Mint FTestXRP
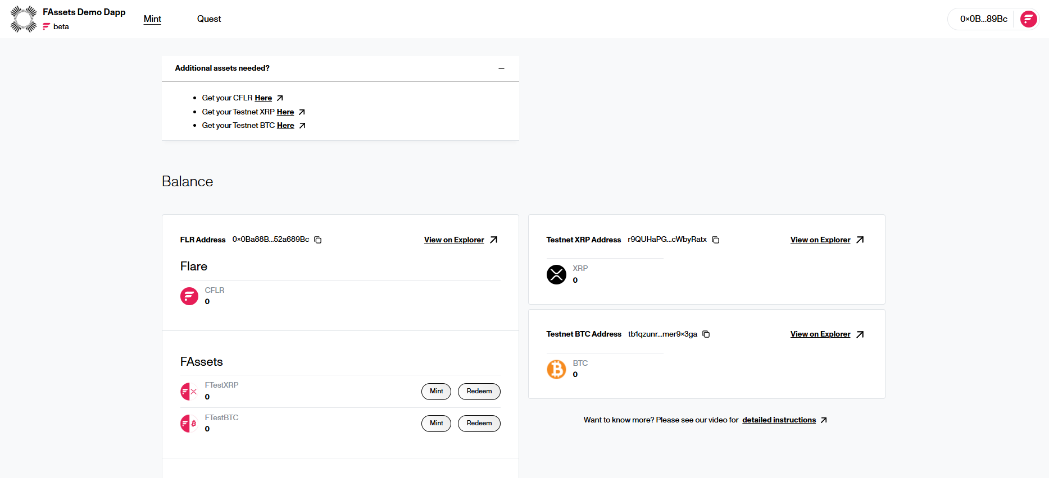 pyautogui.click(x=436, y=392)
